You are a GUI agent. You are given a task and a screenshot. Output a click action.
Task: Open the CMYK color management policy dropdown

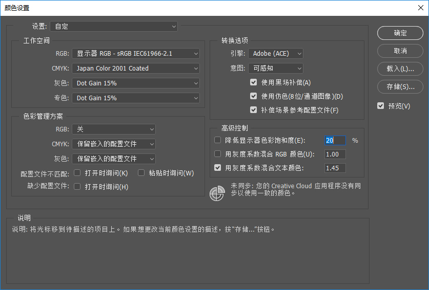click(114, 144)
